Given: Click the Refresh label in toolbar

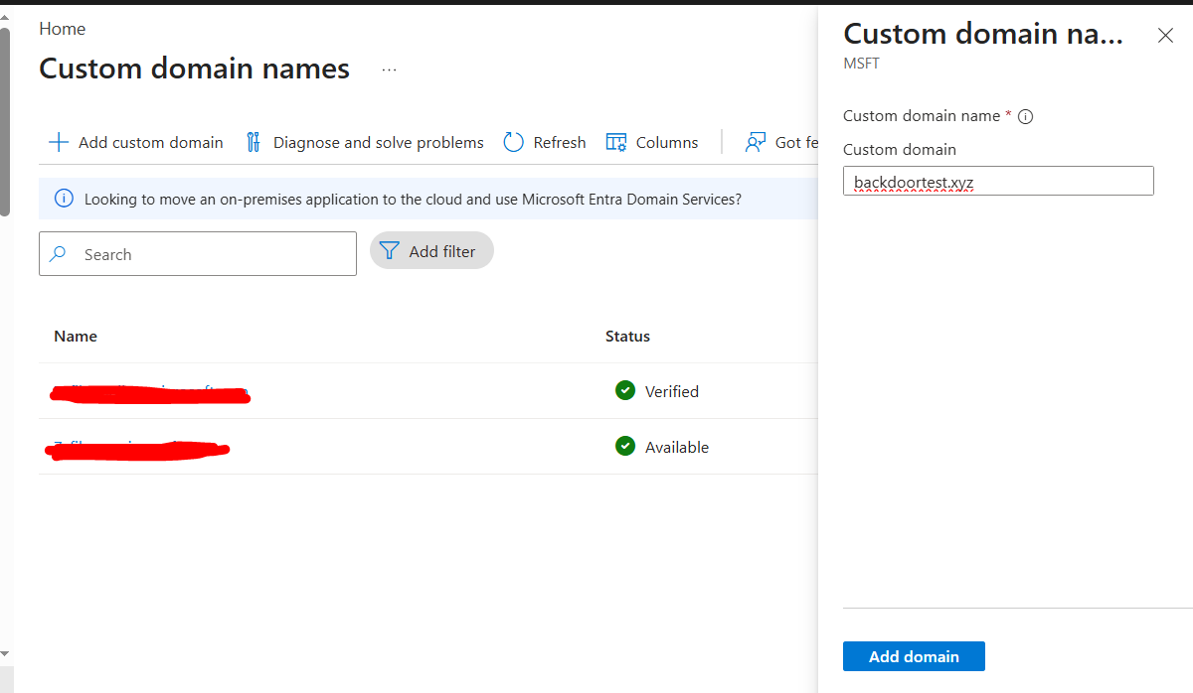Looking at the screenshot, I should point(560,142).
